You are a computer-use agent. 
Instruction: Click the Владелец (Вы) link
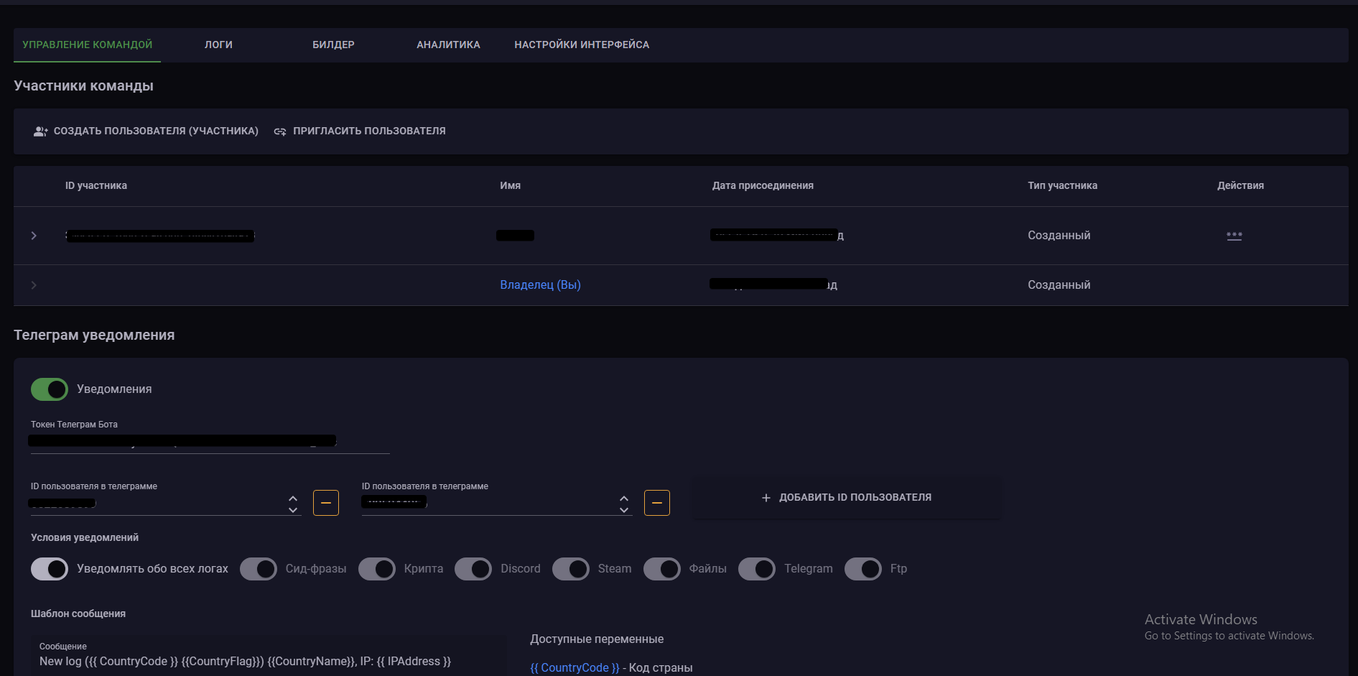coord(540,285)
